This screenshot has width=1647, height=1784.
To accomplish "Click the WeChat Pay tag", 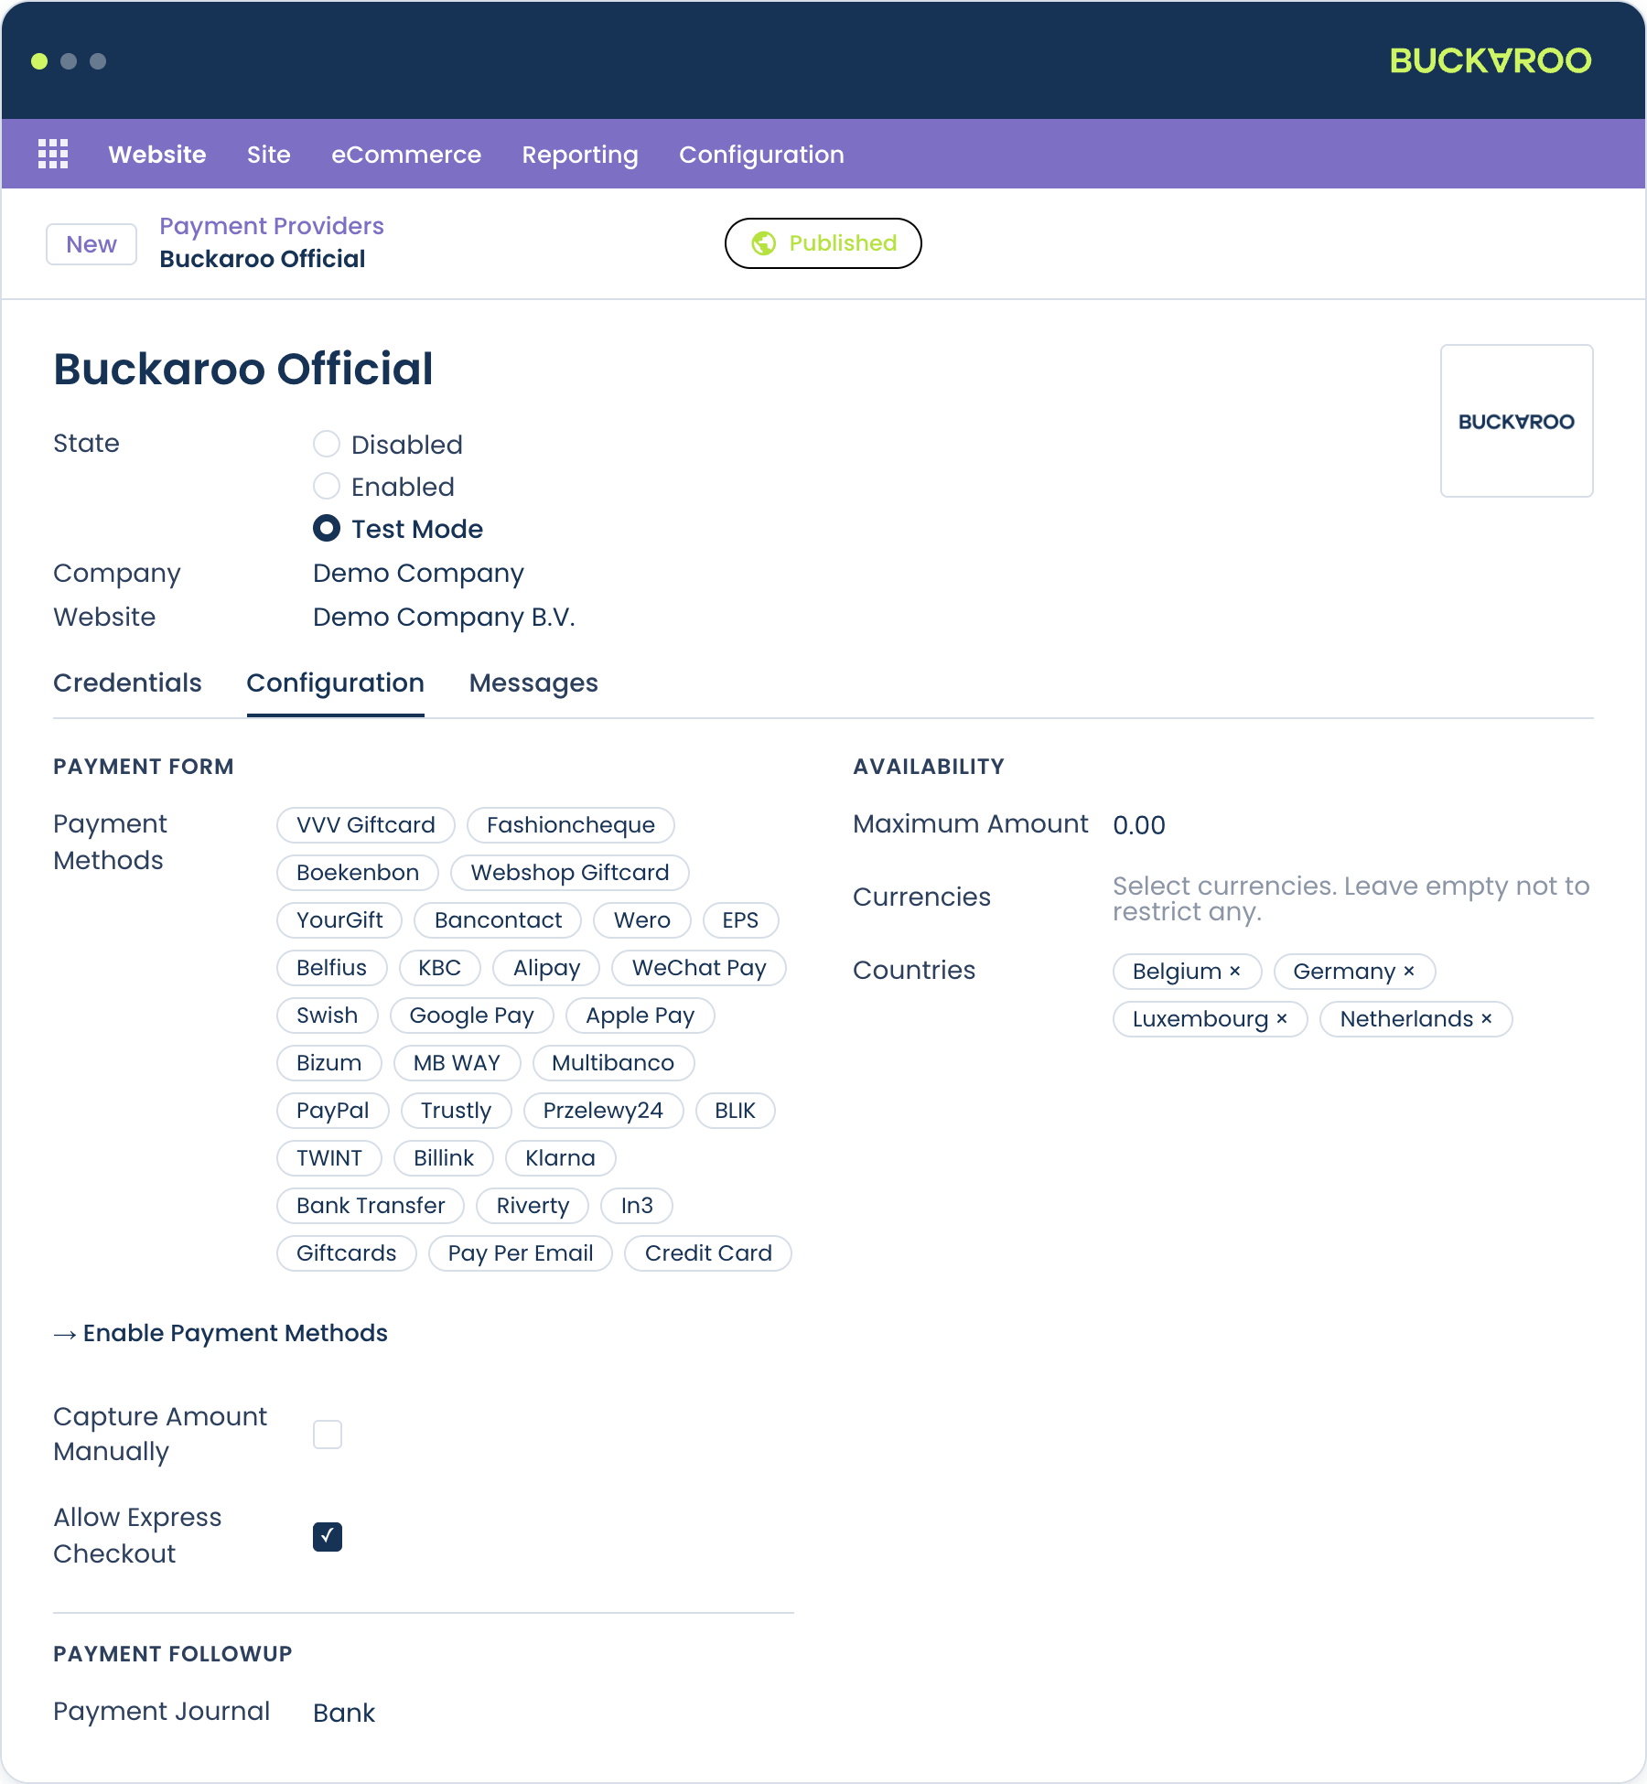I will 699,968.
